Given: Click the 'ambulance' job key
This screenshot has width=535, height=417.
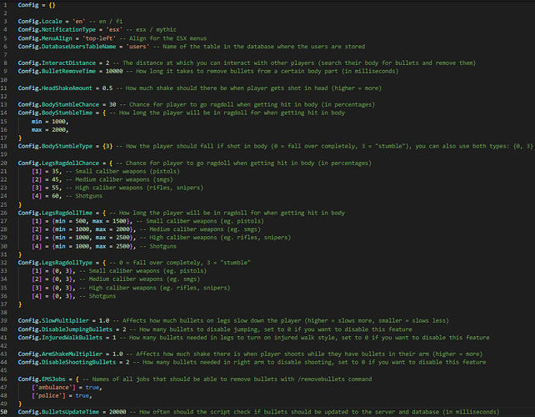Looking at the screenshot, I should [53, 388].
